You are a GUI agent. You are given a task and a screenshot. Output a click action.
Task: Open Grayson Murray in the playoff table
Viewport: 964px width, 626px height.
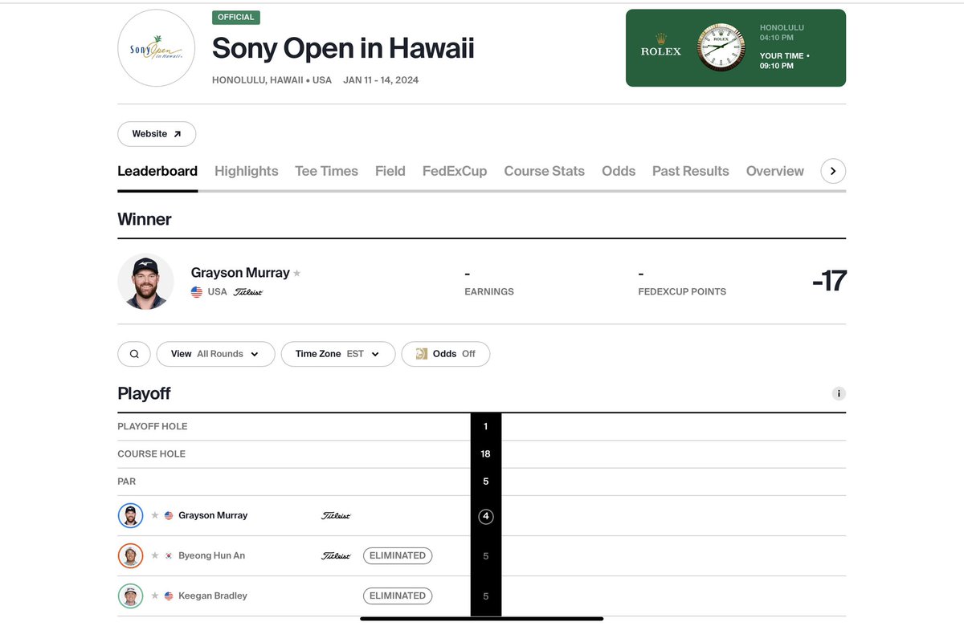(x=213, y=515)
